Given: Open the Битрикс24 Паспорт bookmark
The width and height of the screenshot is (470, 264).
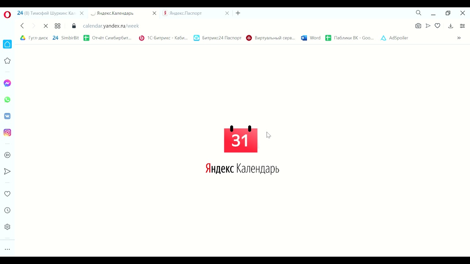Looking at the screenshot, I should pos(218,38).
